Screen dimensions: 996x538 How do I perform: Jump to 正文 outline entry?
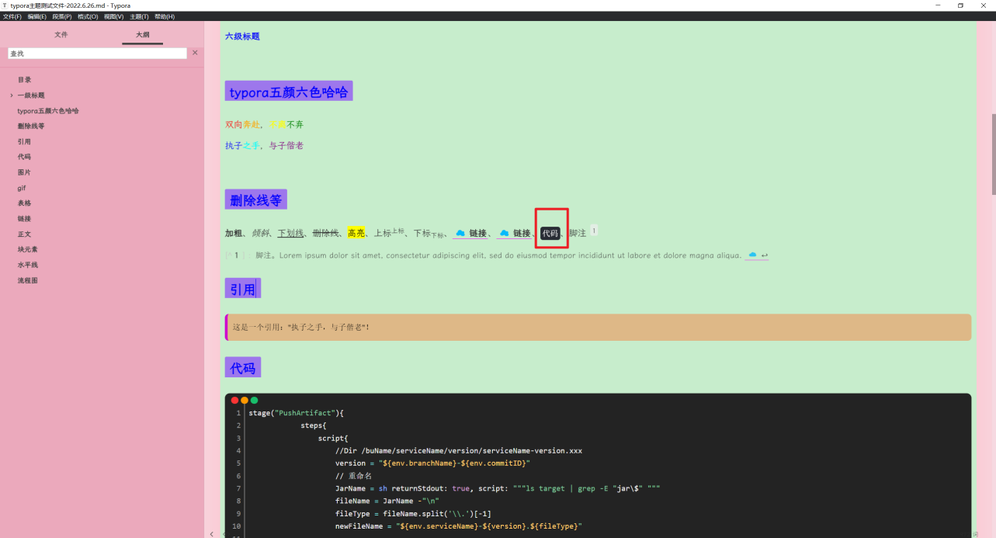(25, 234)
